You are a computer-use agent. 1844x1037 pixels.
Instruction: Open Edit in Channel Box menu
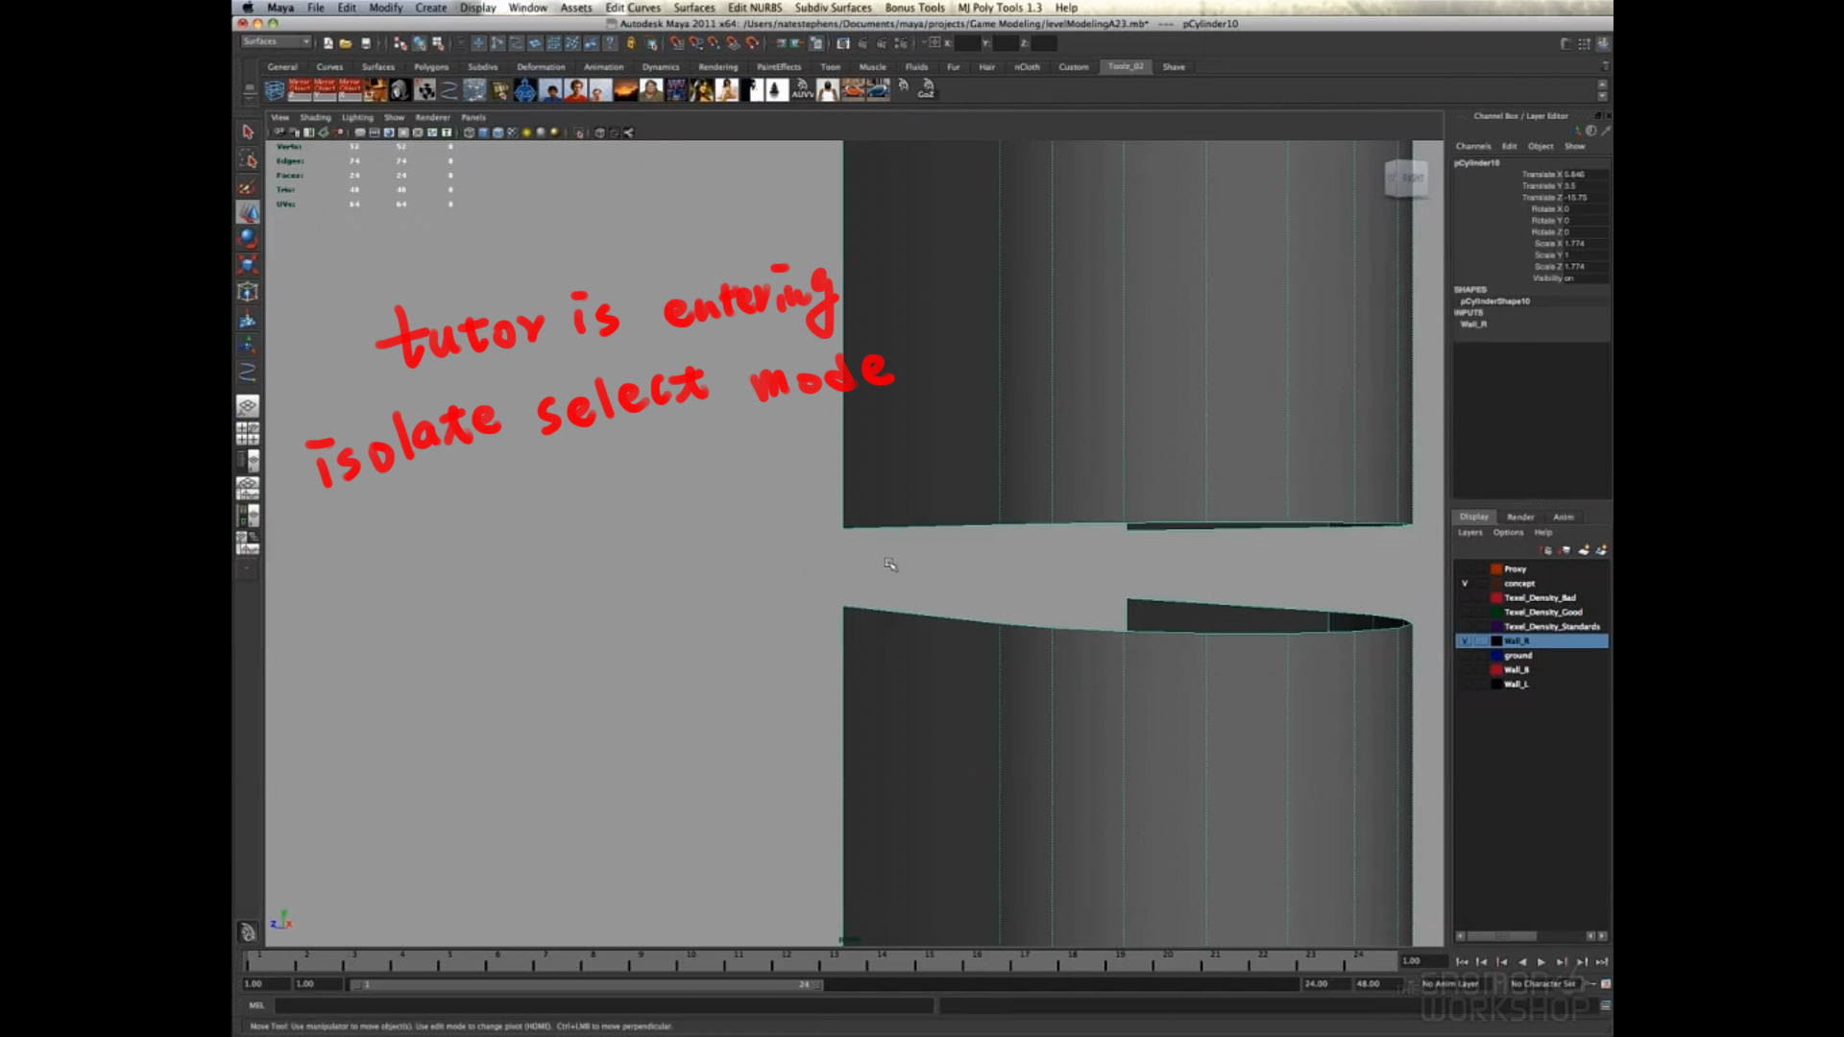[x=1509, y=146]
